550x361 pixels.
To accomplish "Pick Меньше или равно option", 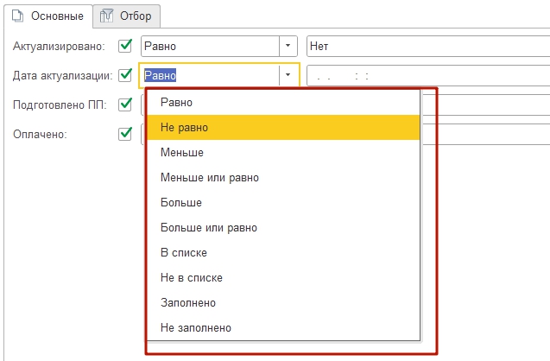I will click(209, 178).
